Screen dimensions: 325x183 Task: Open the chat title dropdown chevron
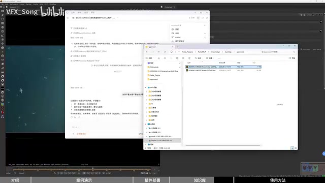[x=117, y=18]
